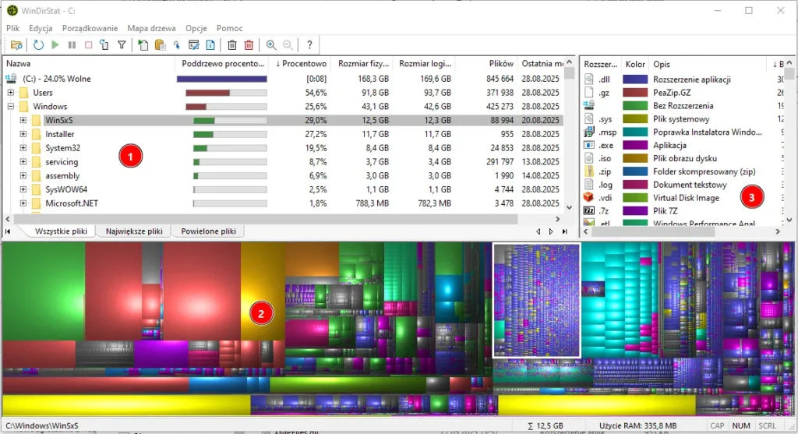Open the select drives folder icon
The height and width of the screenshot is (434, 798).
point(16,44)
